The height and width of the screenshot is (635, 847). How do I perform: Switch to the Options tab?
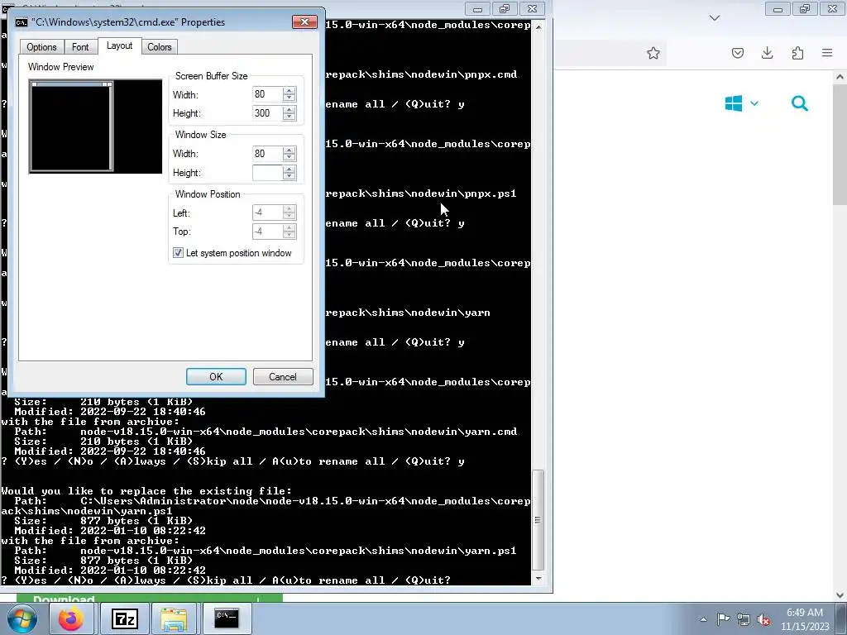[41, 47]
